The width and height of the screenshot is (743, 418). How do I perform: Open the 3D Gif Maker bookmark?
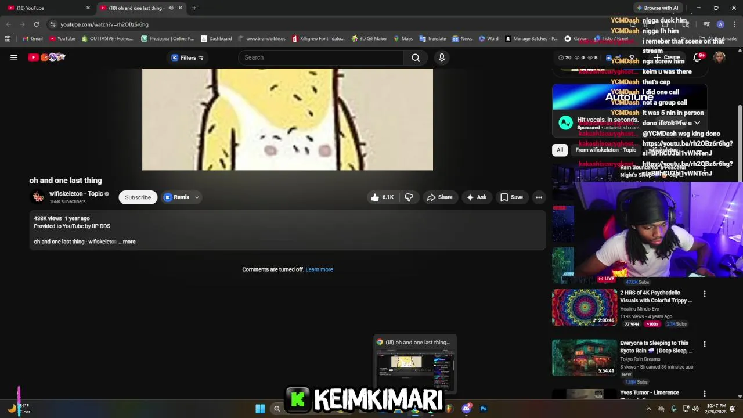click(x=369, y=39)
